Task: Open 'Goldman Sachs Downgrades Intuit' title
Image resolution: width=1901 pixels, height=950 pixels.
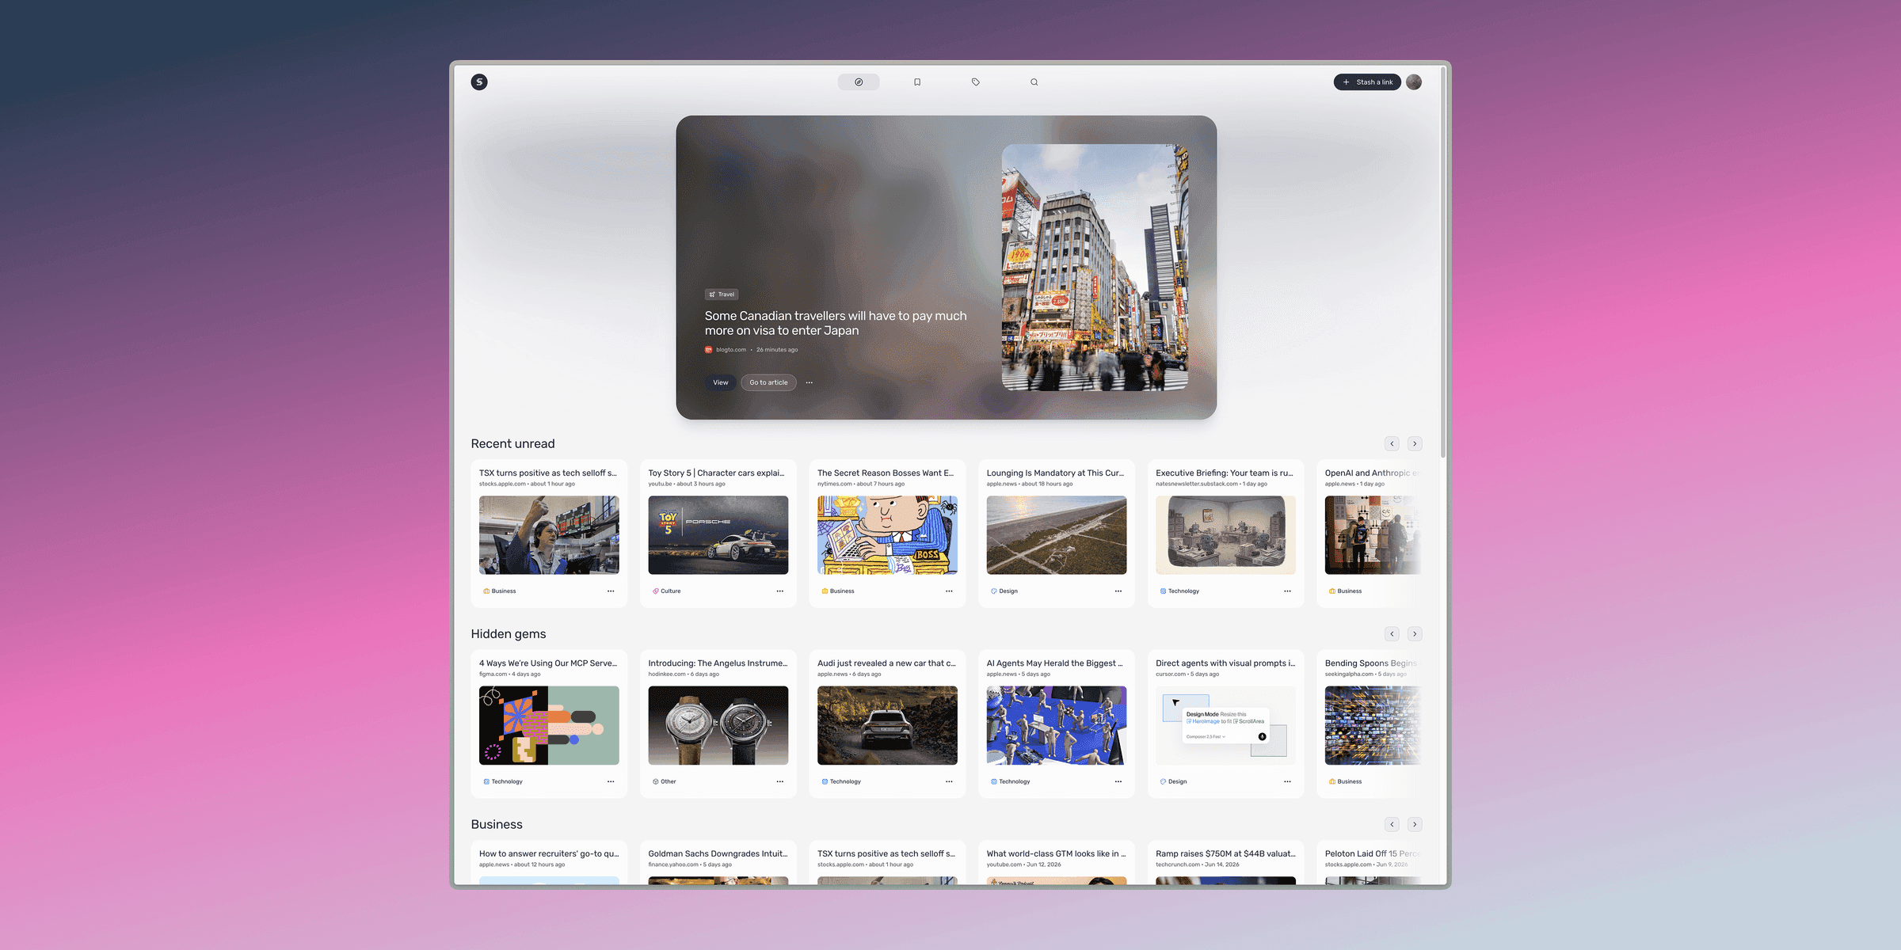Action: coord(718,853)
